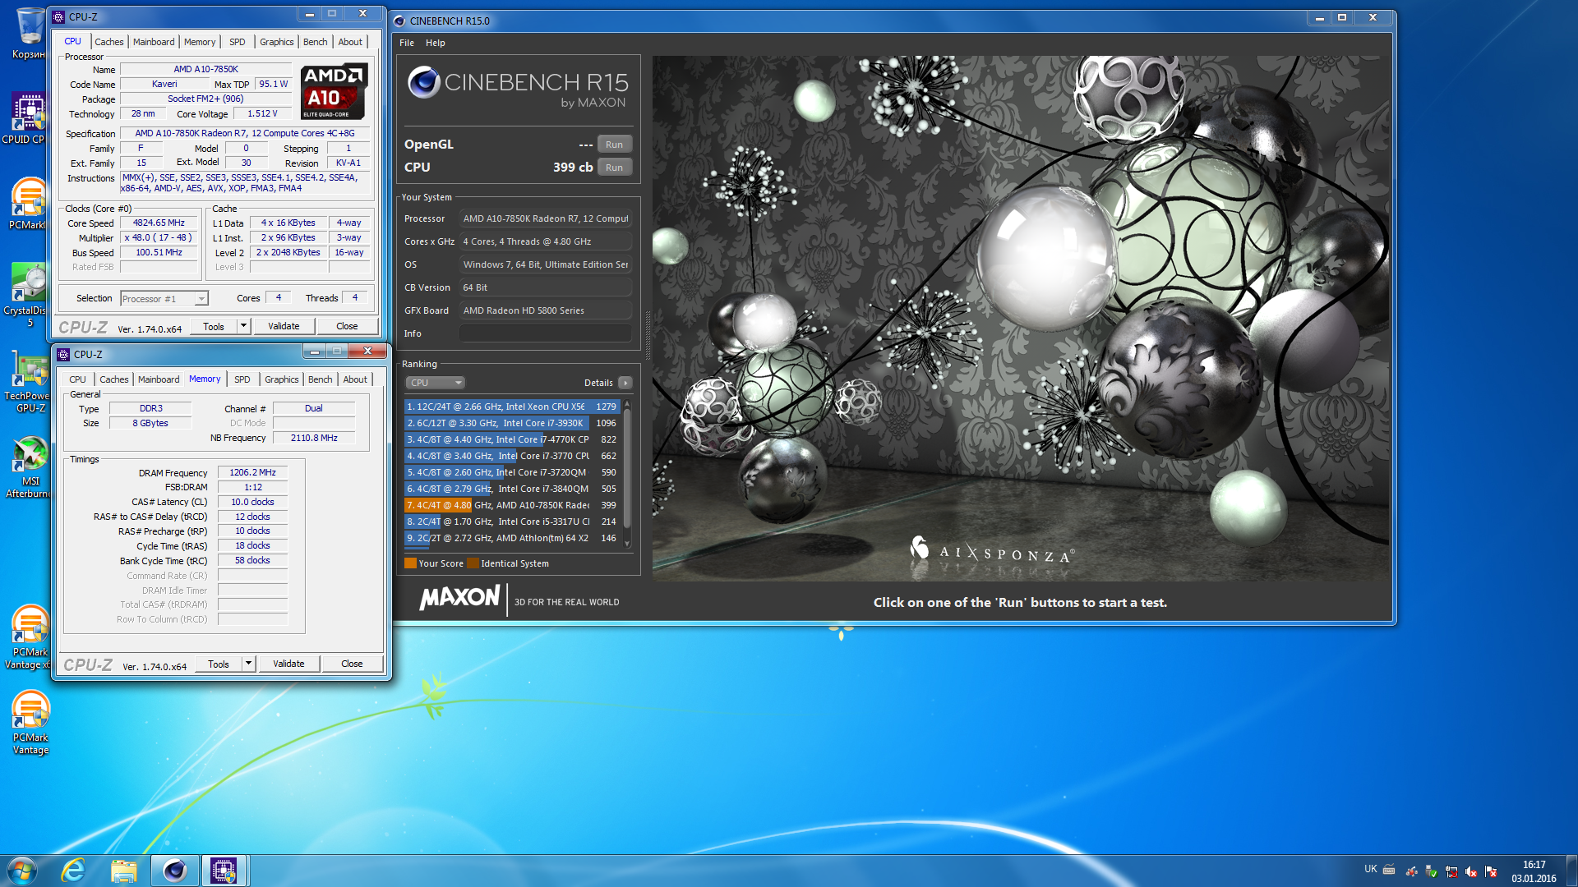Launch the CPUID CPU-Z desktop shortcut
Screen dimensions: 1578x887
(29, 118)
